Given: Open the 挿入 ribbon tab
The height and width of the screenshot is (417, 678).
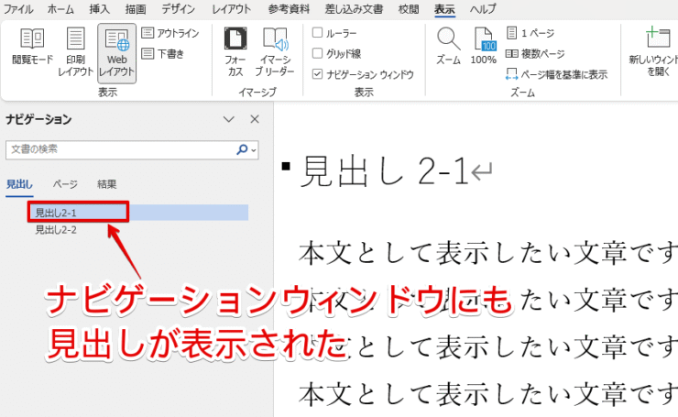Looking at the screenshot, I should coord(100,9).
